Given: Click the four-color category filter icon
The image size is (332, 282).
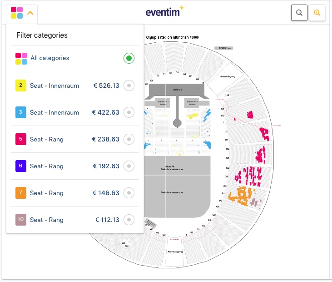Looking at the screenshot, I should coord(17,13).
